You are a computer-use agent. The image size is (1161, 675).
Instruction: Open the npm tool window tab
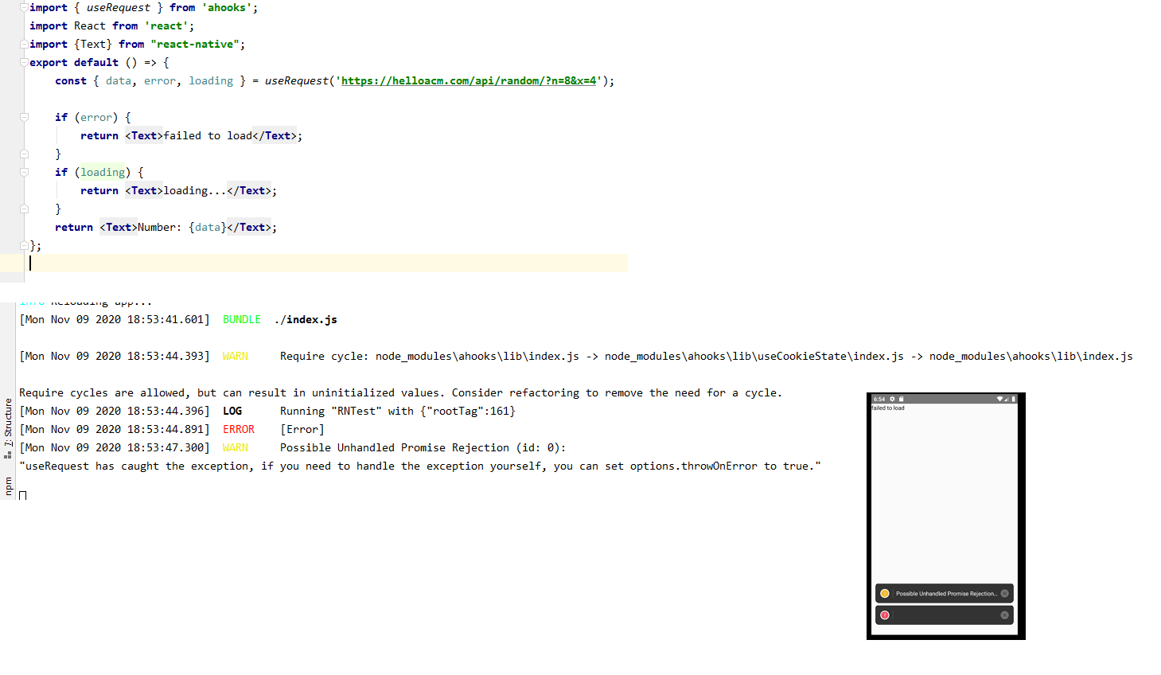click(8, 486)
